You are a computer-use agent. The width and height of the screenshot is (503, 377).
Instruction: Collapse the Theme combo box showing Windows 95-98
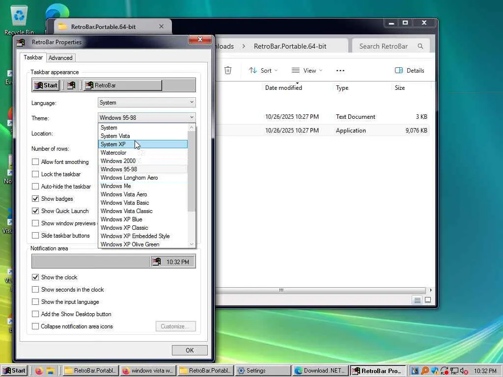pyautogui.click(x=146, y=118)
